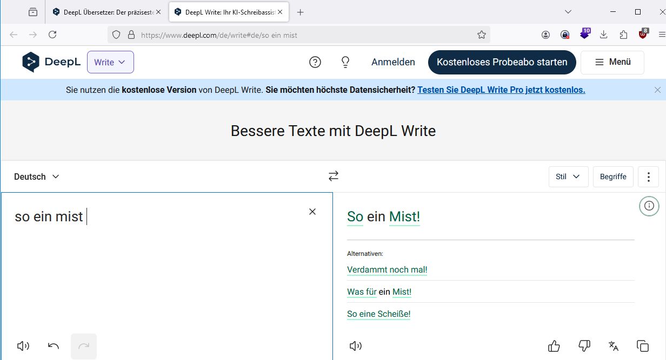
Task: Open the Firefox application menu
Action: click(x=661, y=35)
